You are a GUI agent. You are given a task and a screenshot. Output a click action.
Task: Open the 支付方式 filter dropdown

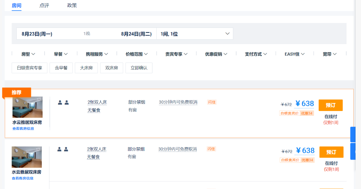tap(256, 54)
